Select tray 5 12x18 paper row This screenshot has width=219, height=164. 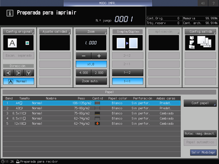pos(91,123)
